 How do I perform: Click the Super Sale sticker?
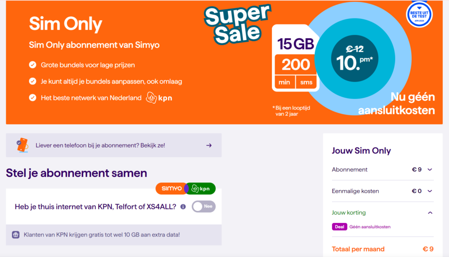[x=237, y=24]
